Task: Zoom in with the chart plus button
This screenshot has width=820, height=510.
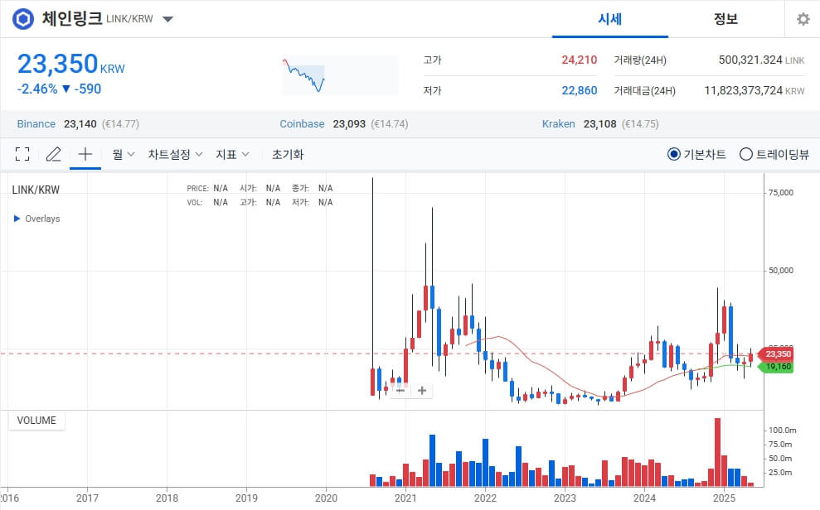Action: pos(421,390)
